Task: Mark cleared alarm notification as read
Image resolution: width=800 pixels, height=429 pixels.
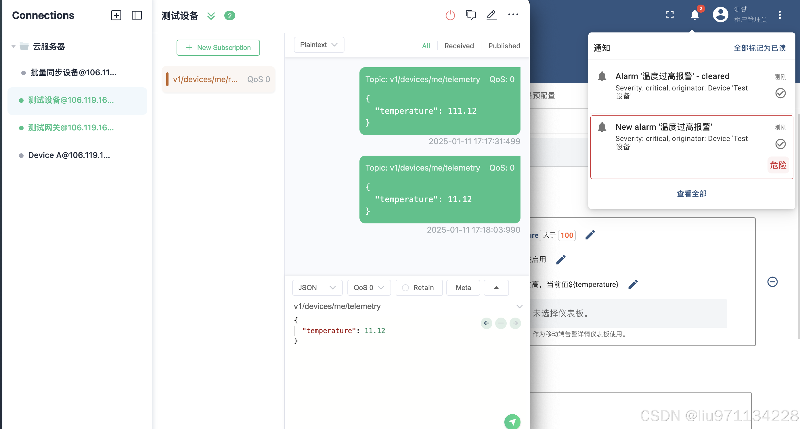Action: pyautogui.click(x=780, y=93)
